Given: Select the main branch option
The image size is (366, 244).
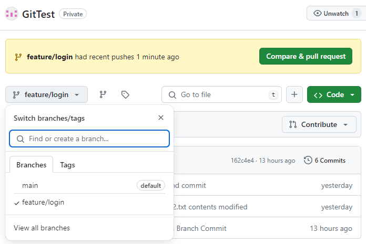Looking at the screenshot, I should coord(30,185).
